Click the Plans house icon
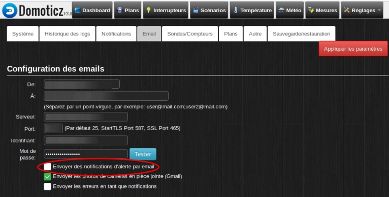Viewport: 389px width, 197px height. (120, 10)
